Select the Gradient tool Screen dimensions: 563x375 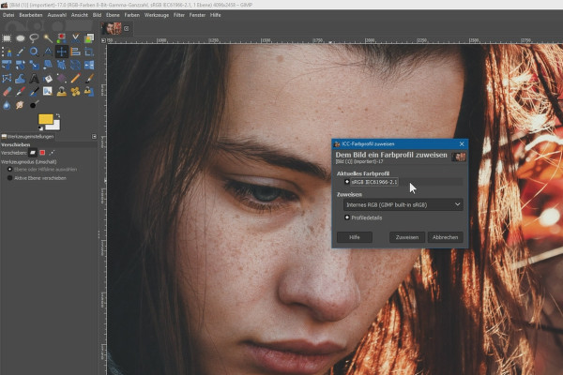[61, 78]
